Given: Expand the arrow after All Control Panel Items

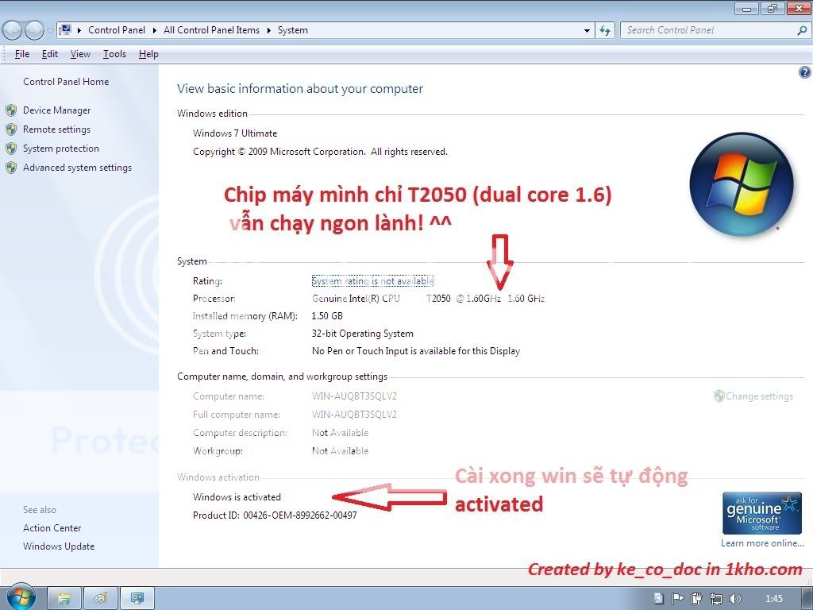Looking at the screenshot, I should pyautogui.click(x=268, y=31).
